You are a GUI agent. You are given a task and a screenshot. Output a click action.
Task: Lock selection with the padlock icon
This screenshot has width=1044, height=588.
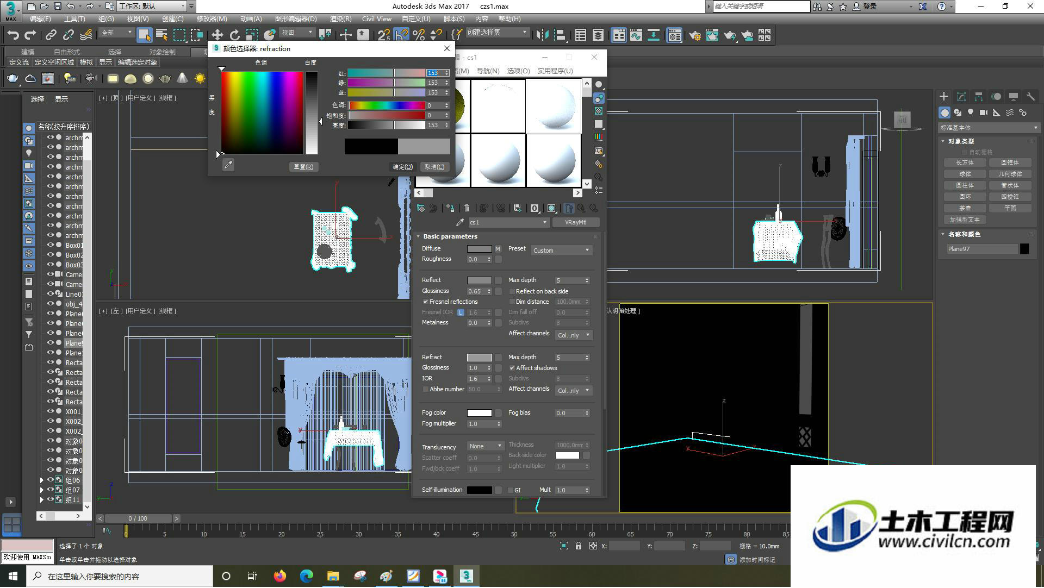click(578, 546)
